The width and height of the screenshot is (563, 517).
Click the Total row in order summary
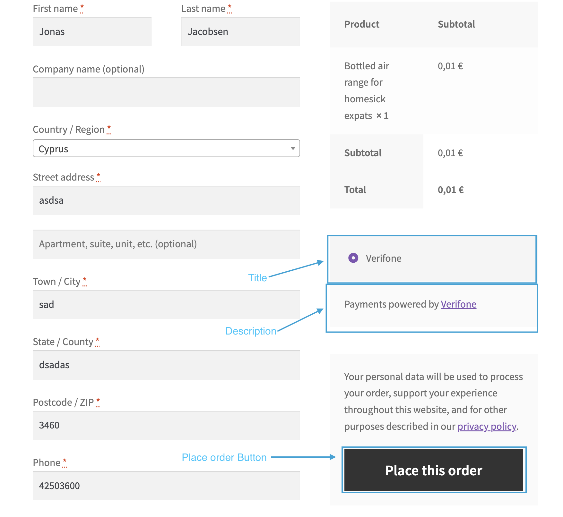(x=355, y=190)
